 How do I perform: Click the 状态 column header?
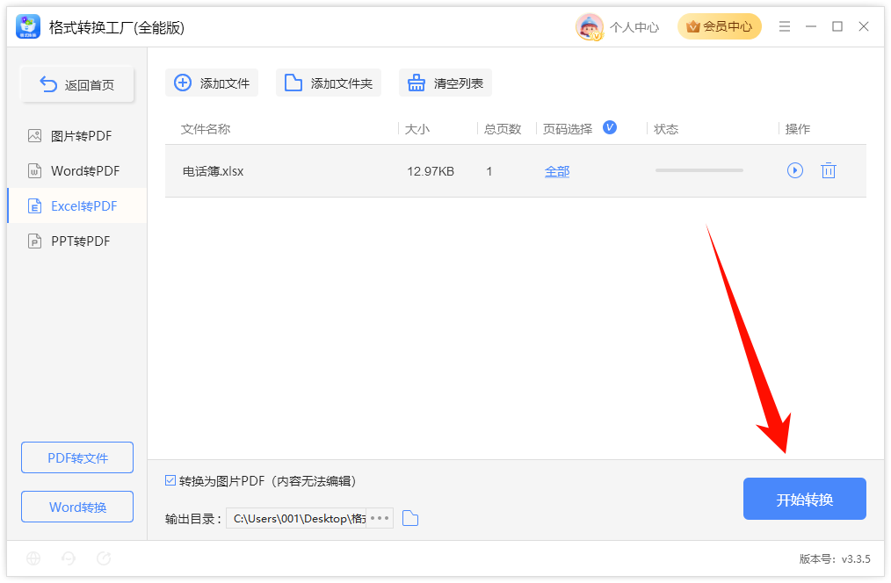pyautogui.click(x=666, y=129)
